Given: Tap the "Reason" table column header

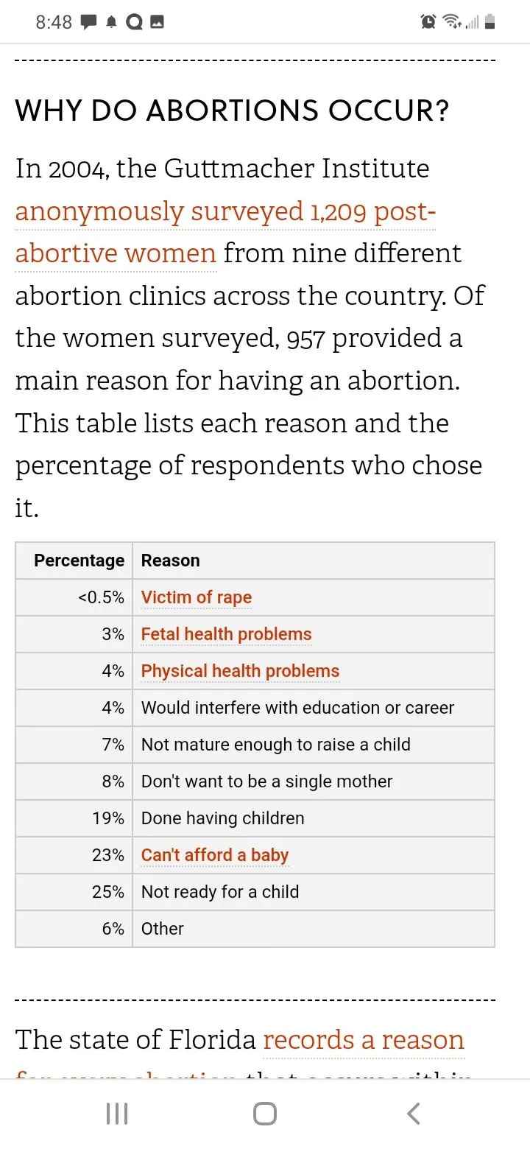Looking at the screenshot, I should pos(170,561).
